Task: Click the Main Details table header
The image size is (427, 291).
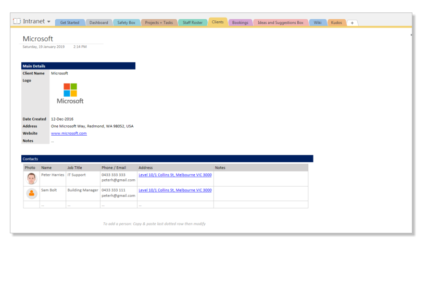Action: pos(78,66)
